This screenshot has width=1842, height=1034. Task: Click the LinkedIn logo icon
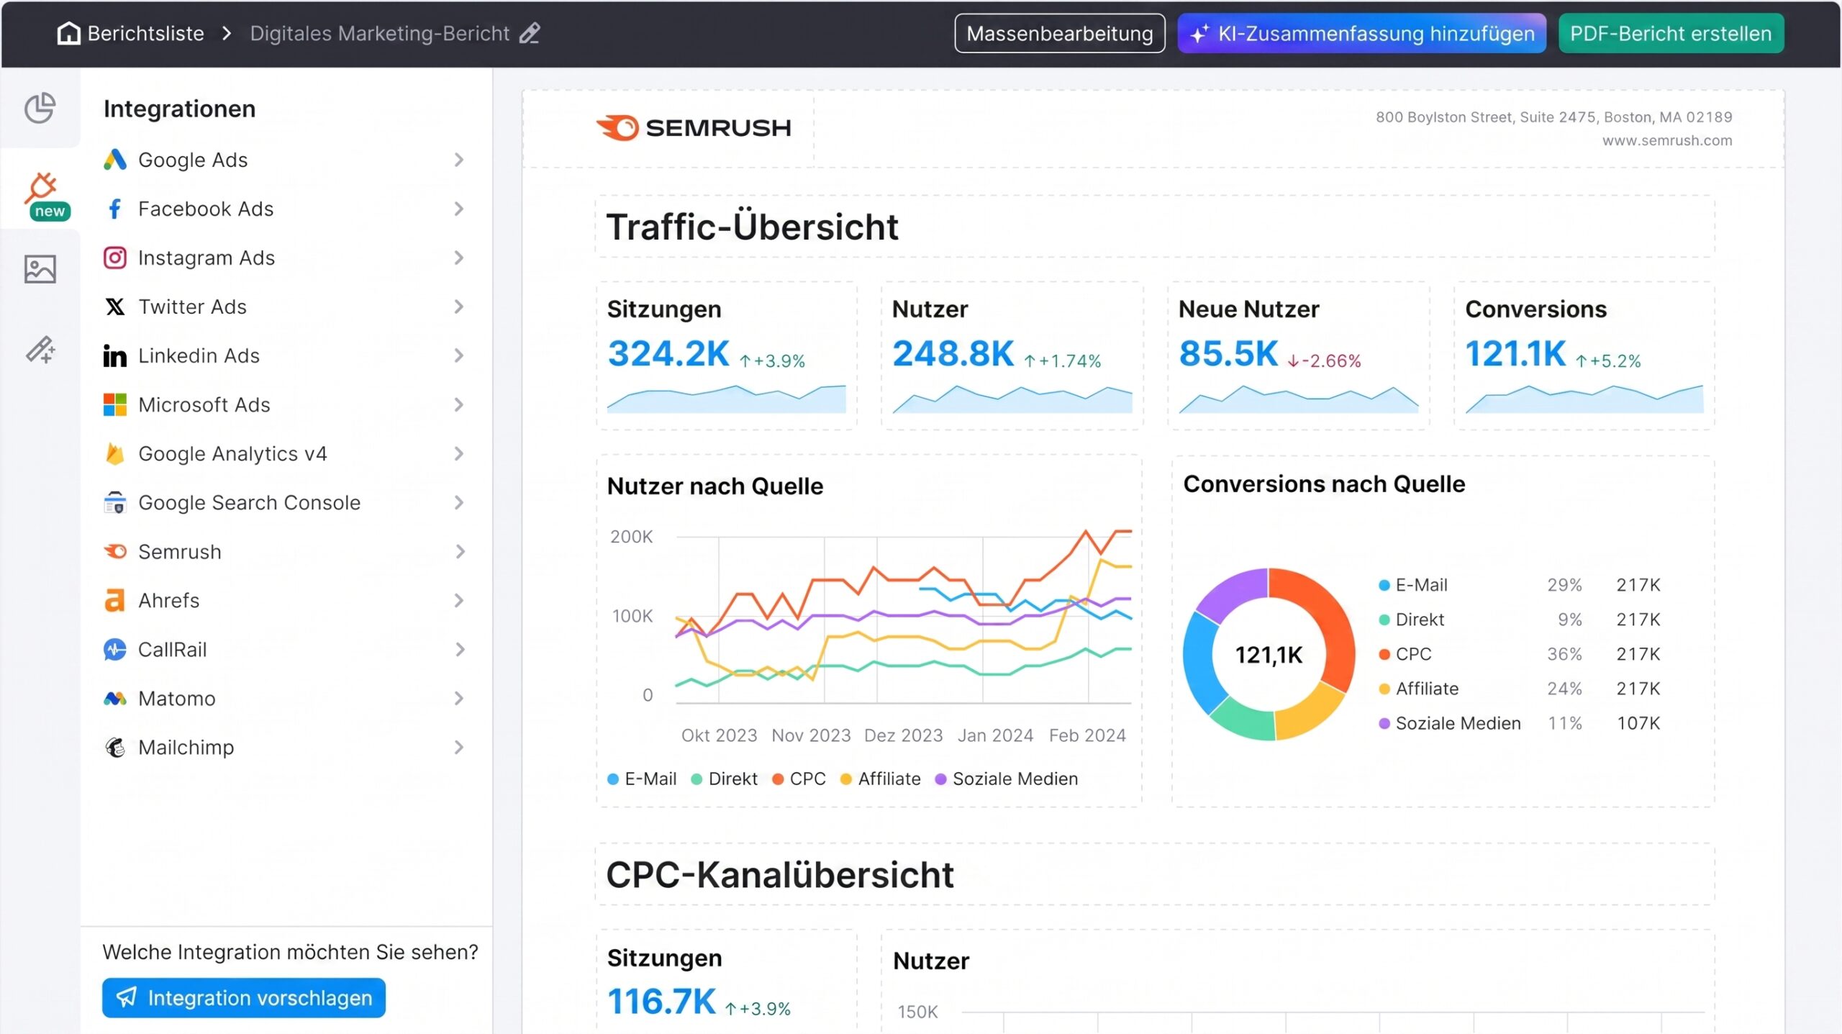coord(114,355)
